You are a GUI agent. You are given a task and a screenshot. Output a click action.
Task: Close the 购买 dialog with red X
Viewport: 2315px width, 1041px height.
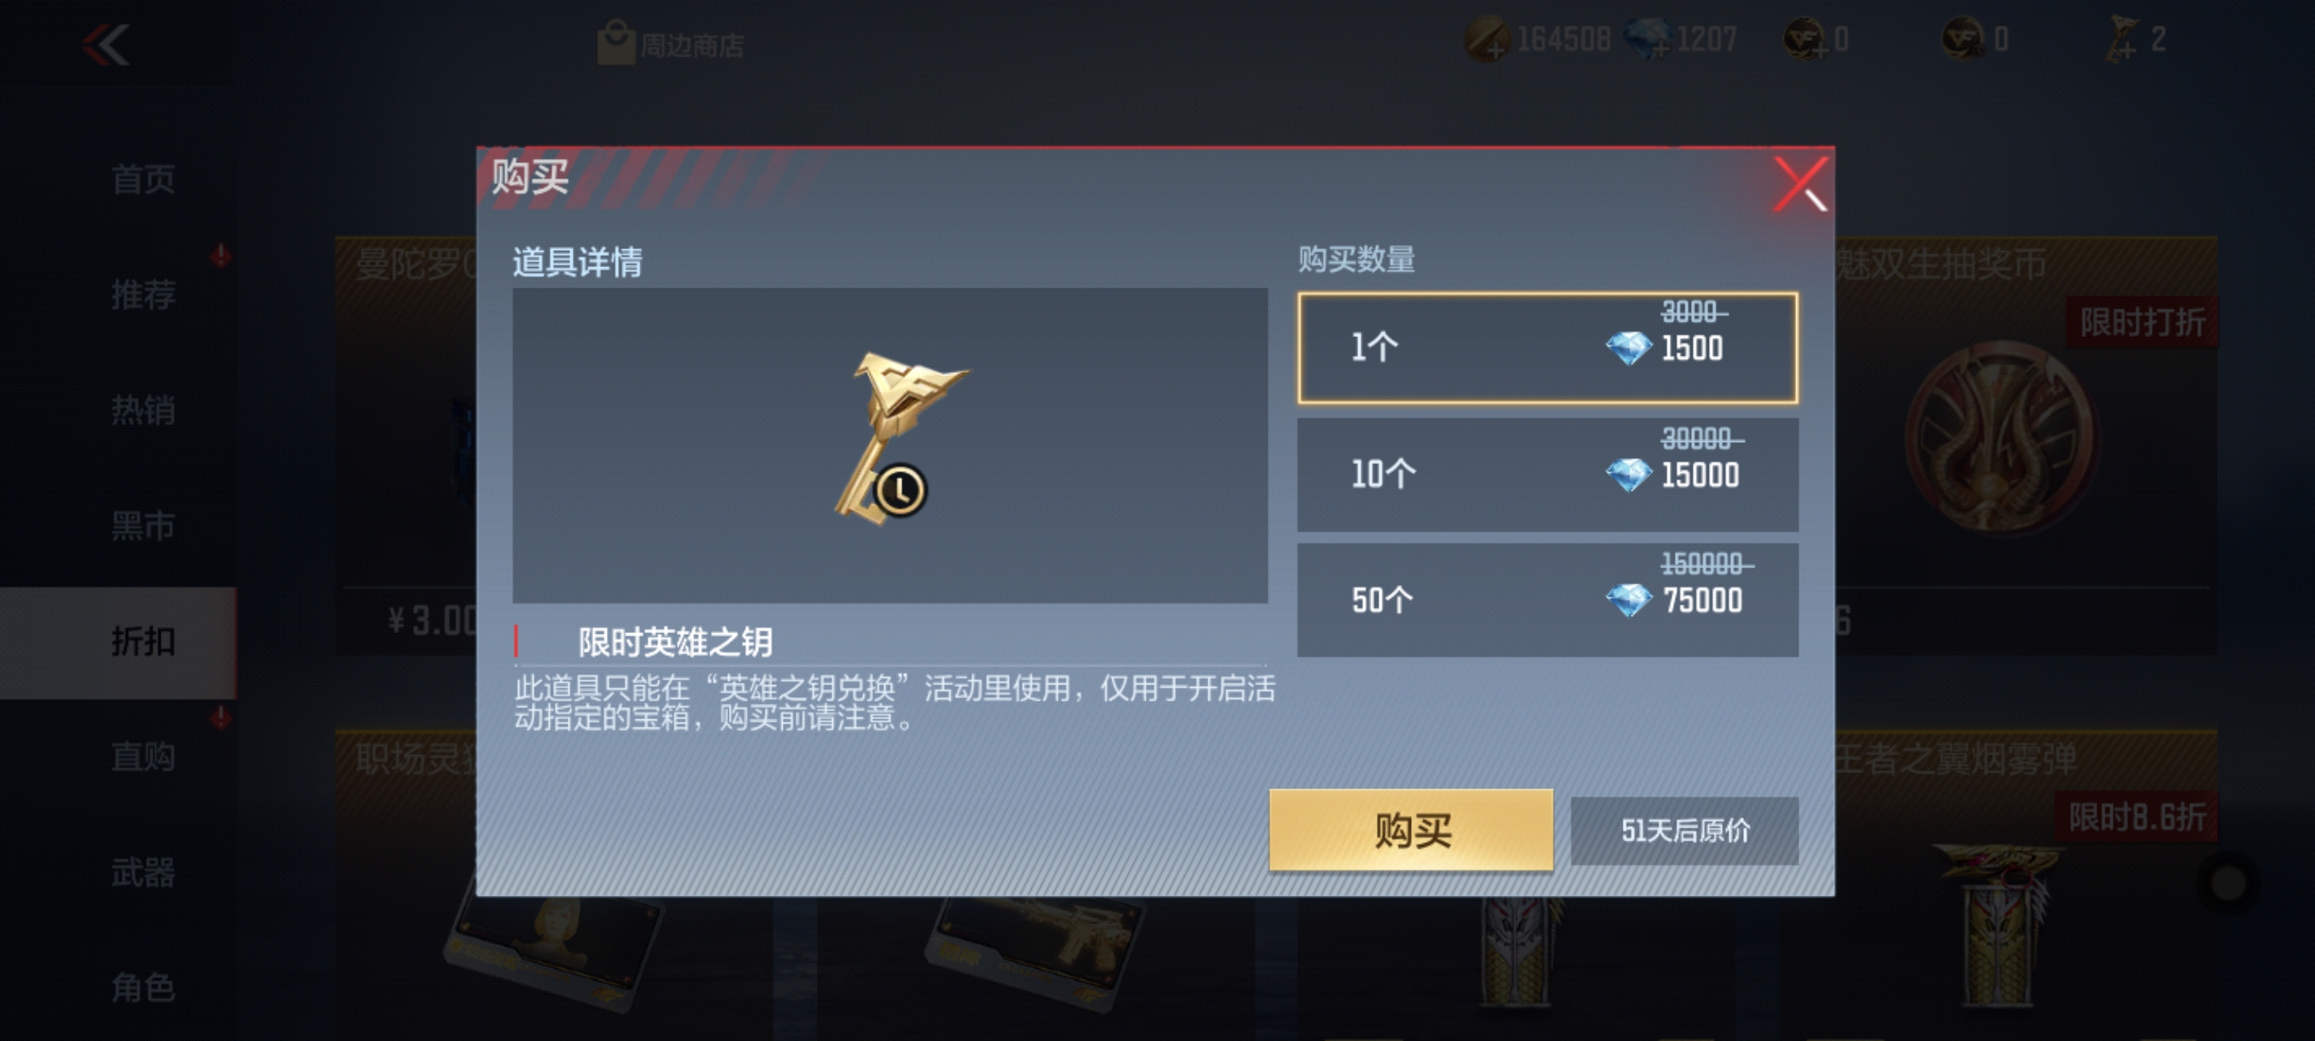tap(1800, 184)
